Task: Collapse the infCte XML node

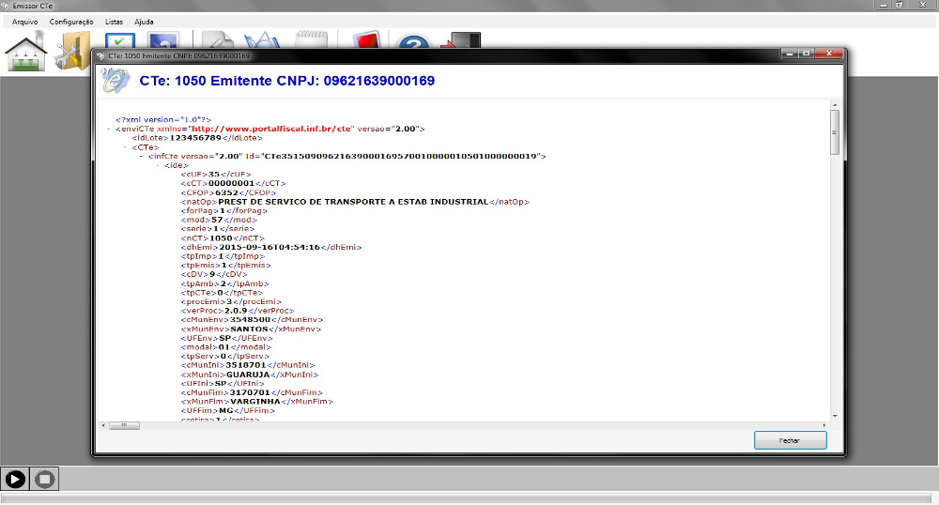Action: click(x=141, y=157)
